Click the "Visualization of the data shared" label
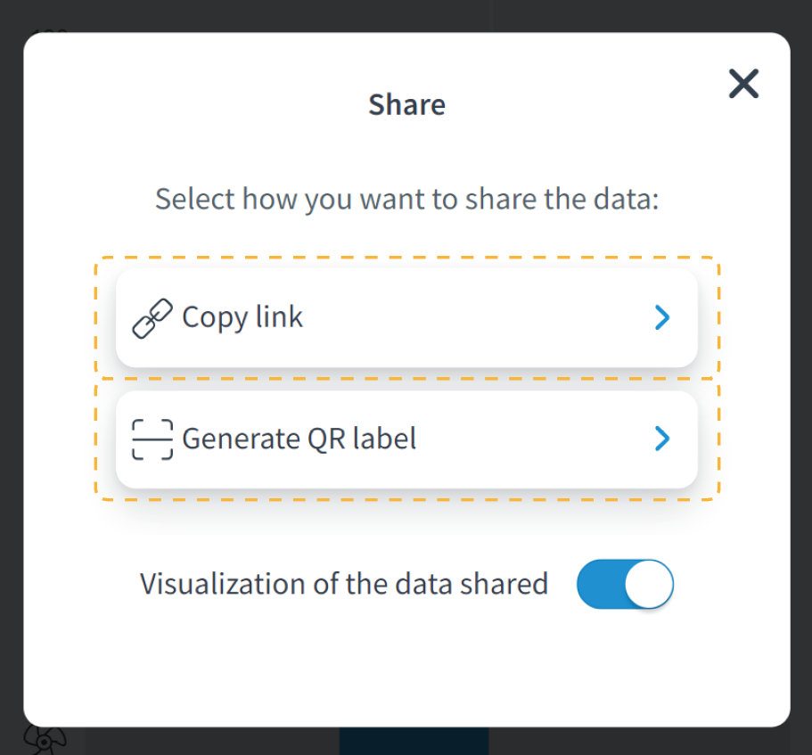812x755 pixels. 343,584
